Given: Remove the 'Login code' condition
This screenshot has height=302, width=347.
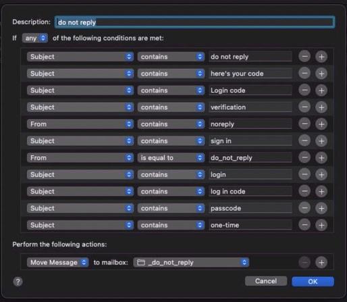Looking at the screenshot, I should [304, 91].
